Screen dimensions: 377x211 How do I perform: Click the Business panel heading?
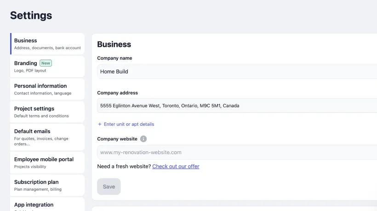114,44
